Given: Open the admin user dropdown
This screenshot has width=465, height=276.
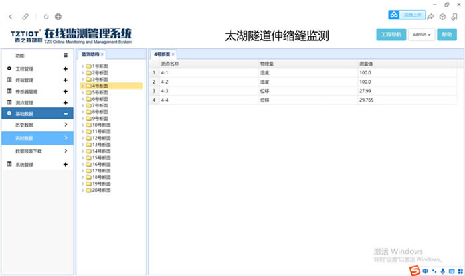Looking at the screenshot, I should 421,34.
